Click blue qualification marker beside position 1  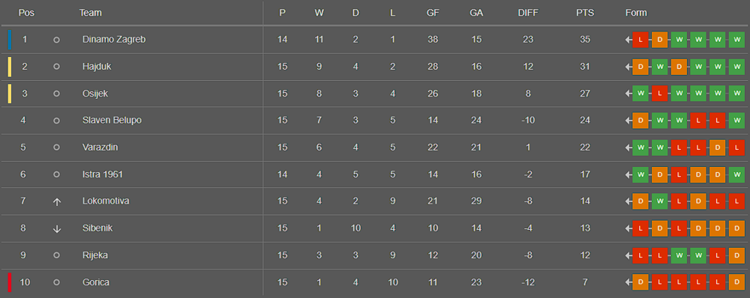click(x=10, y=40)
